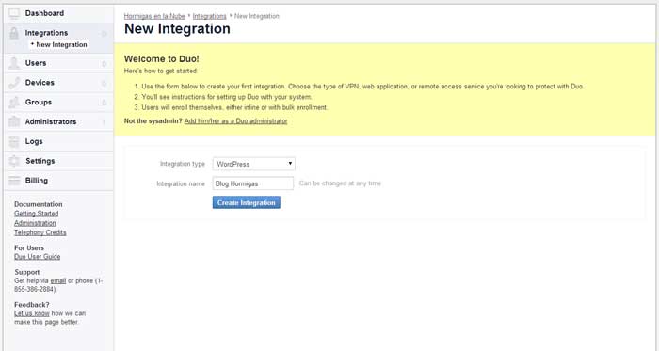
Task: Click the Integrations count badge
Action: [x=104, y=34]
